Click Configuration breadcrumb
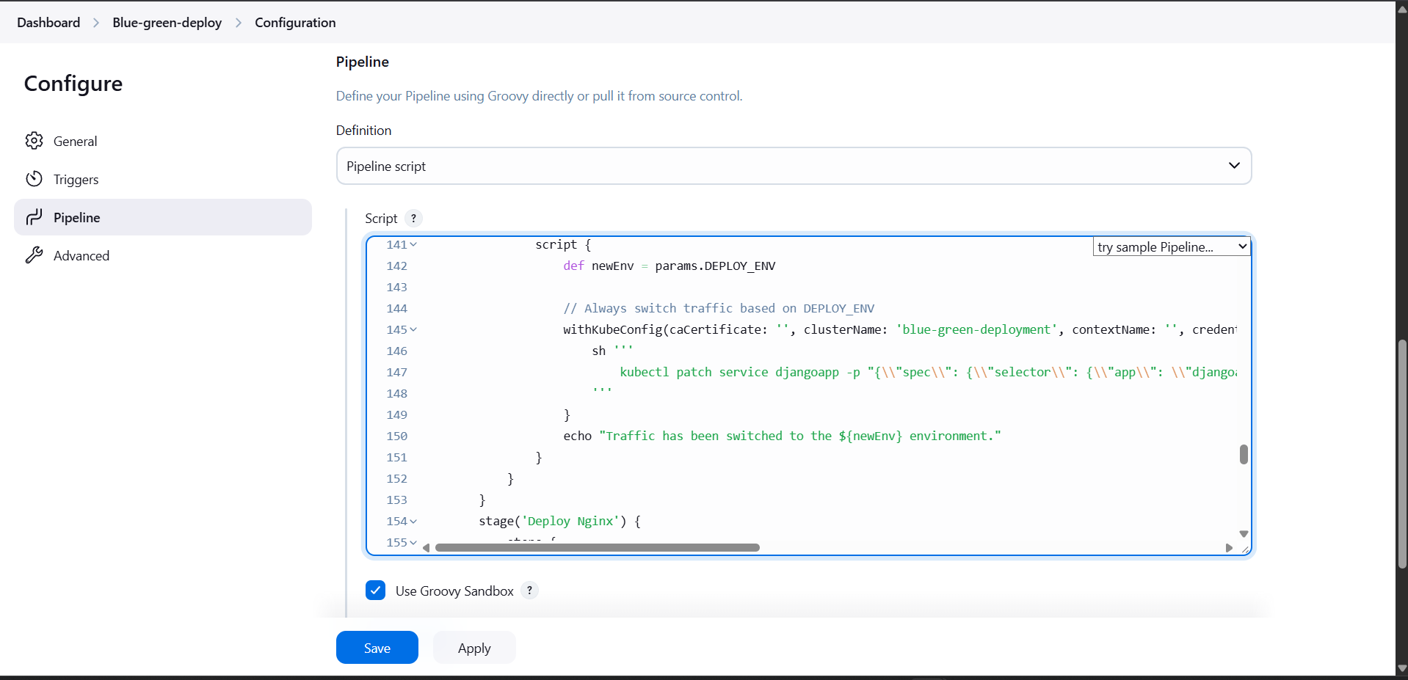Viewport: 1408px width, 680px height. pos(295,23)
